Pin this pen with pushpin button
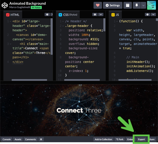158x144 pixels. (x=137, y=5)
